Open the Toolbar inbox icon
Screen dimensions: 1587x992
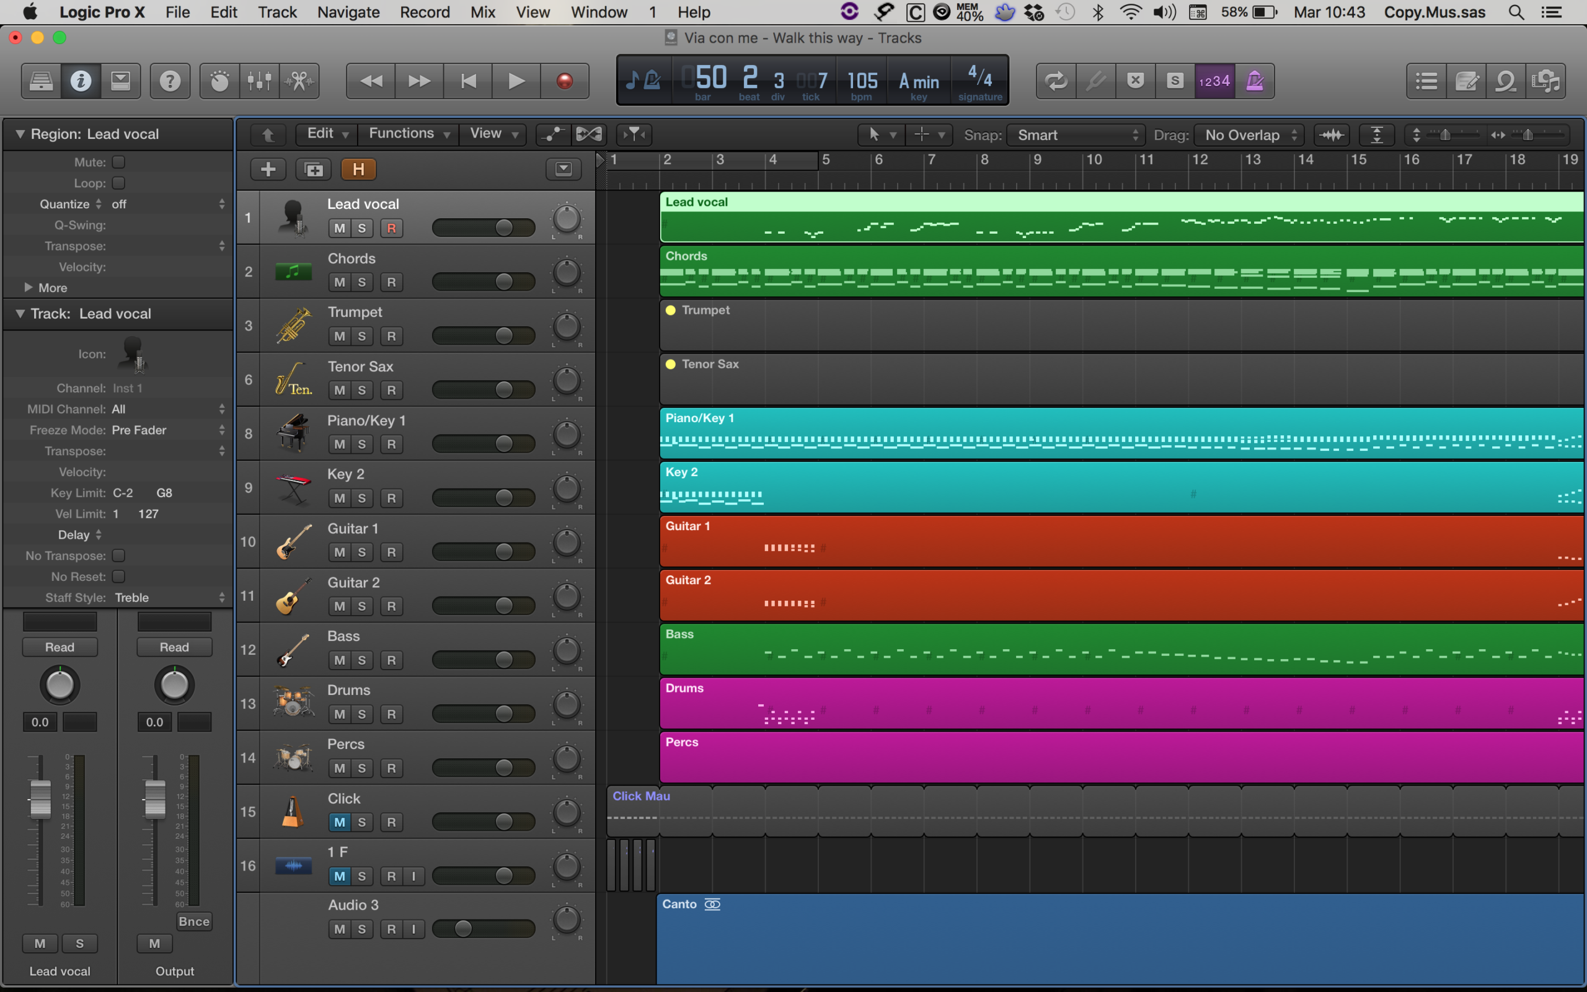(x=120, y=81)
